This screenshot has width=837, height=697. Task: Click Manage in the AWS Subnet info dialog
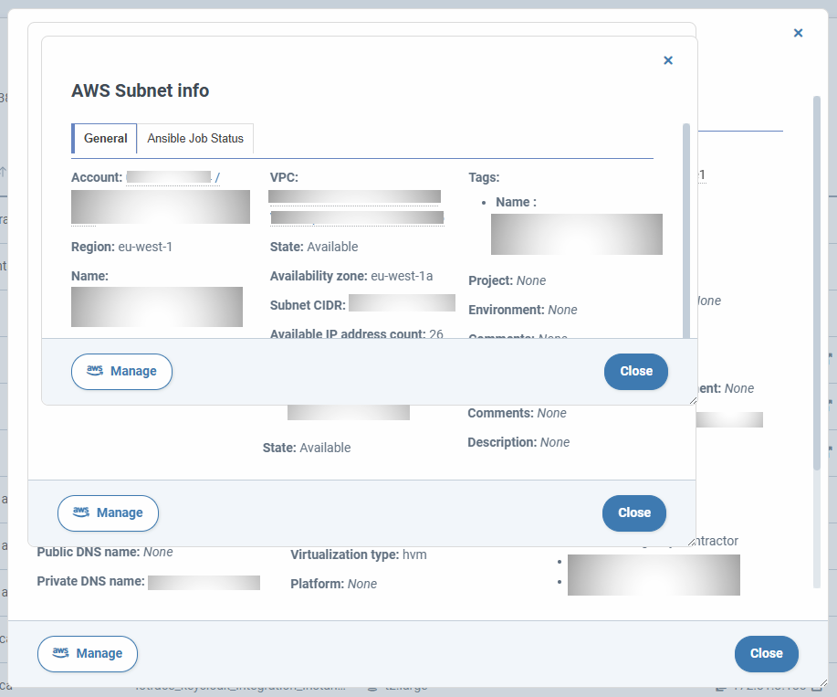click(121, 371)
